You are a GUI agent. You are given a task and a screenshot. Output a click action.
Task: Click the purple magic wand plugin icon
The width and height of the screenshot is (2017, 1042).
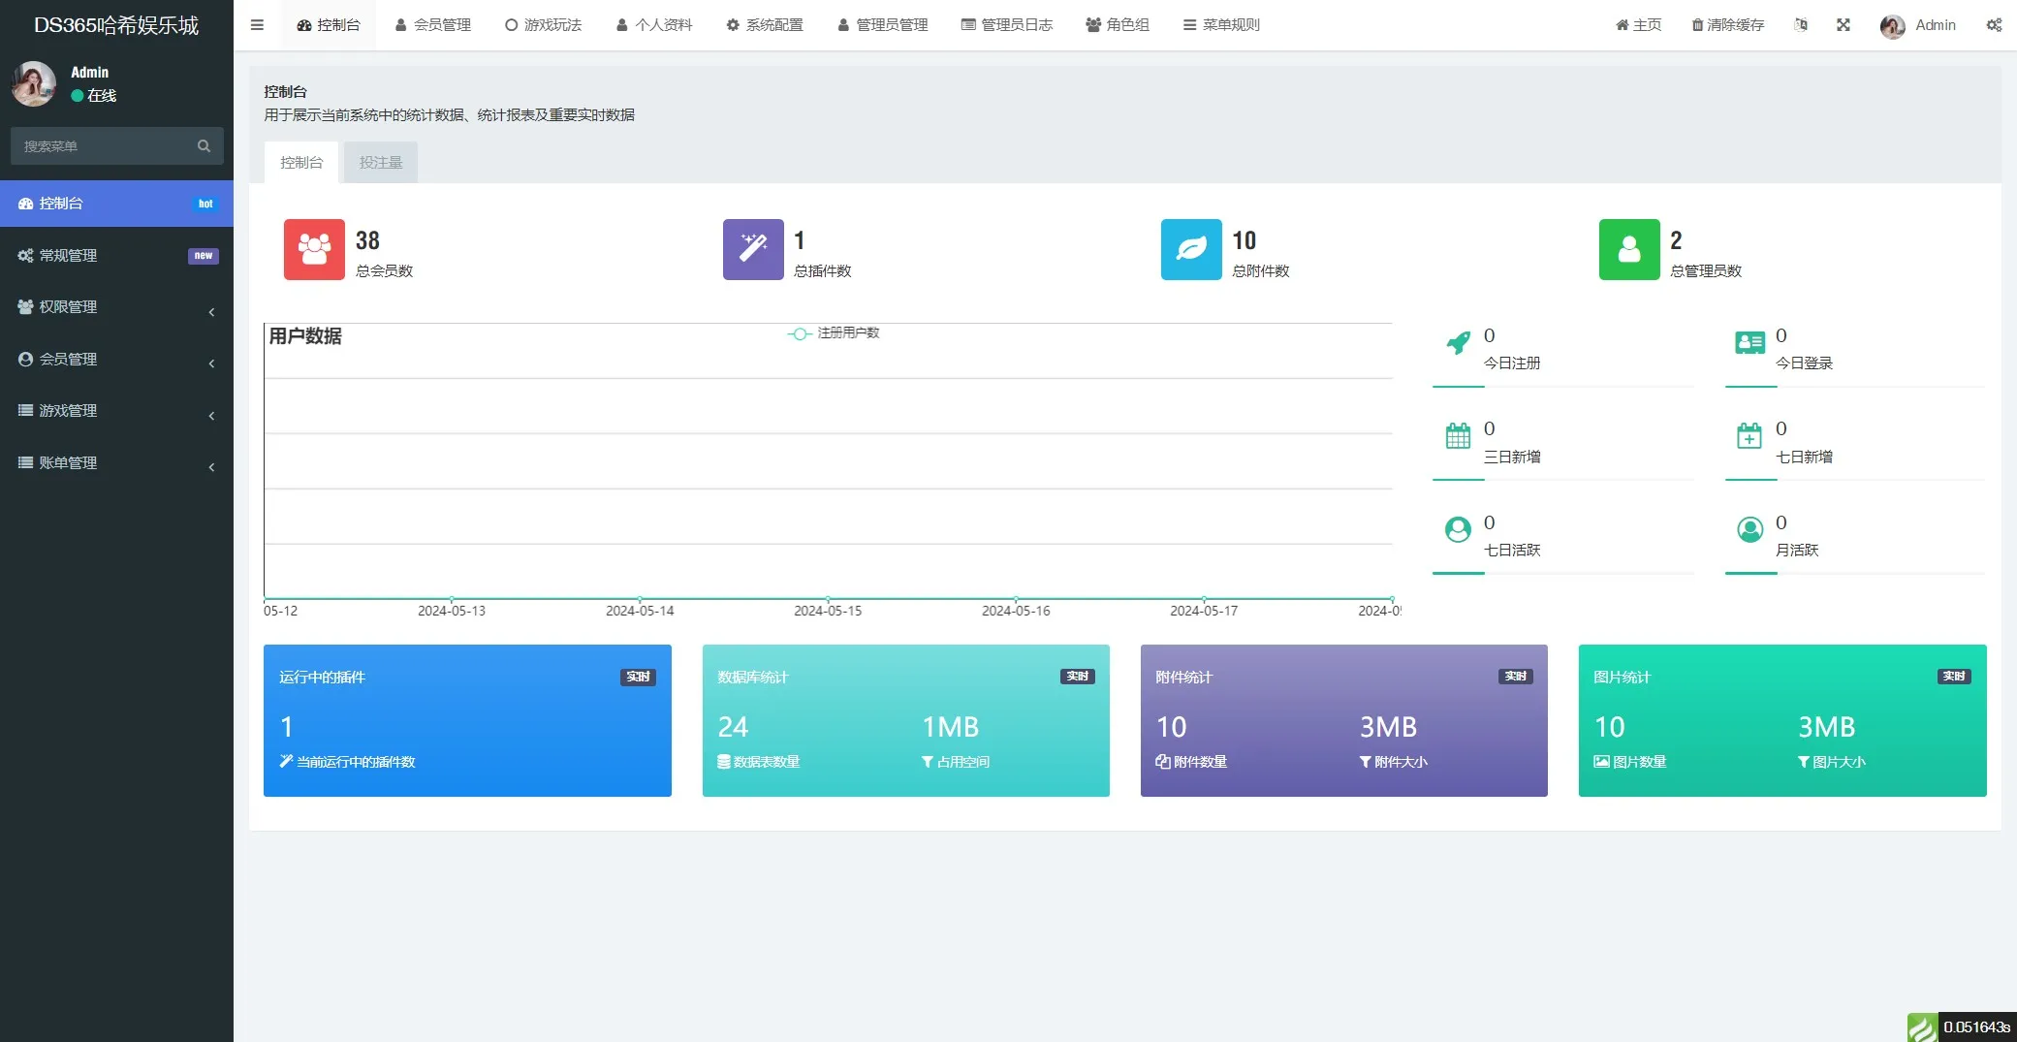tap(752, 249)
